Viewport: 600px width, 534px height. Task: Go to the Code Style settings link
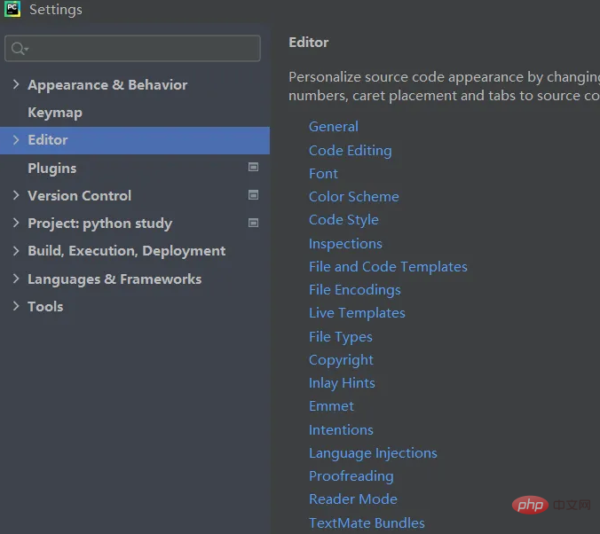coord(343,220)
